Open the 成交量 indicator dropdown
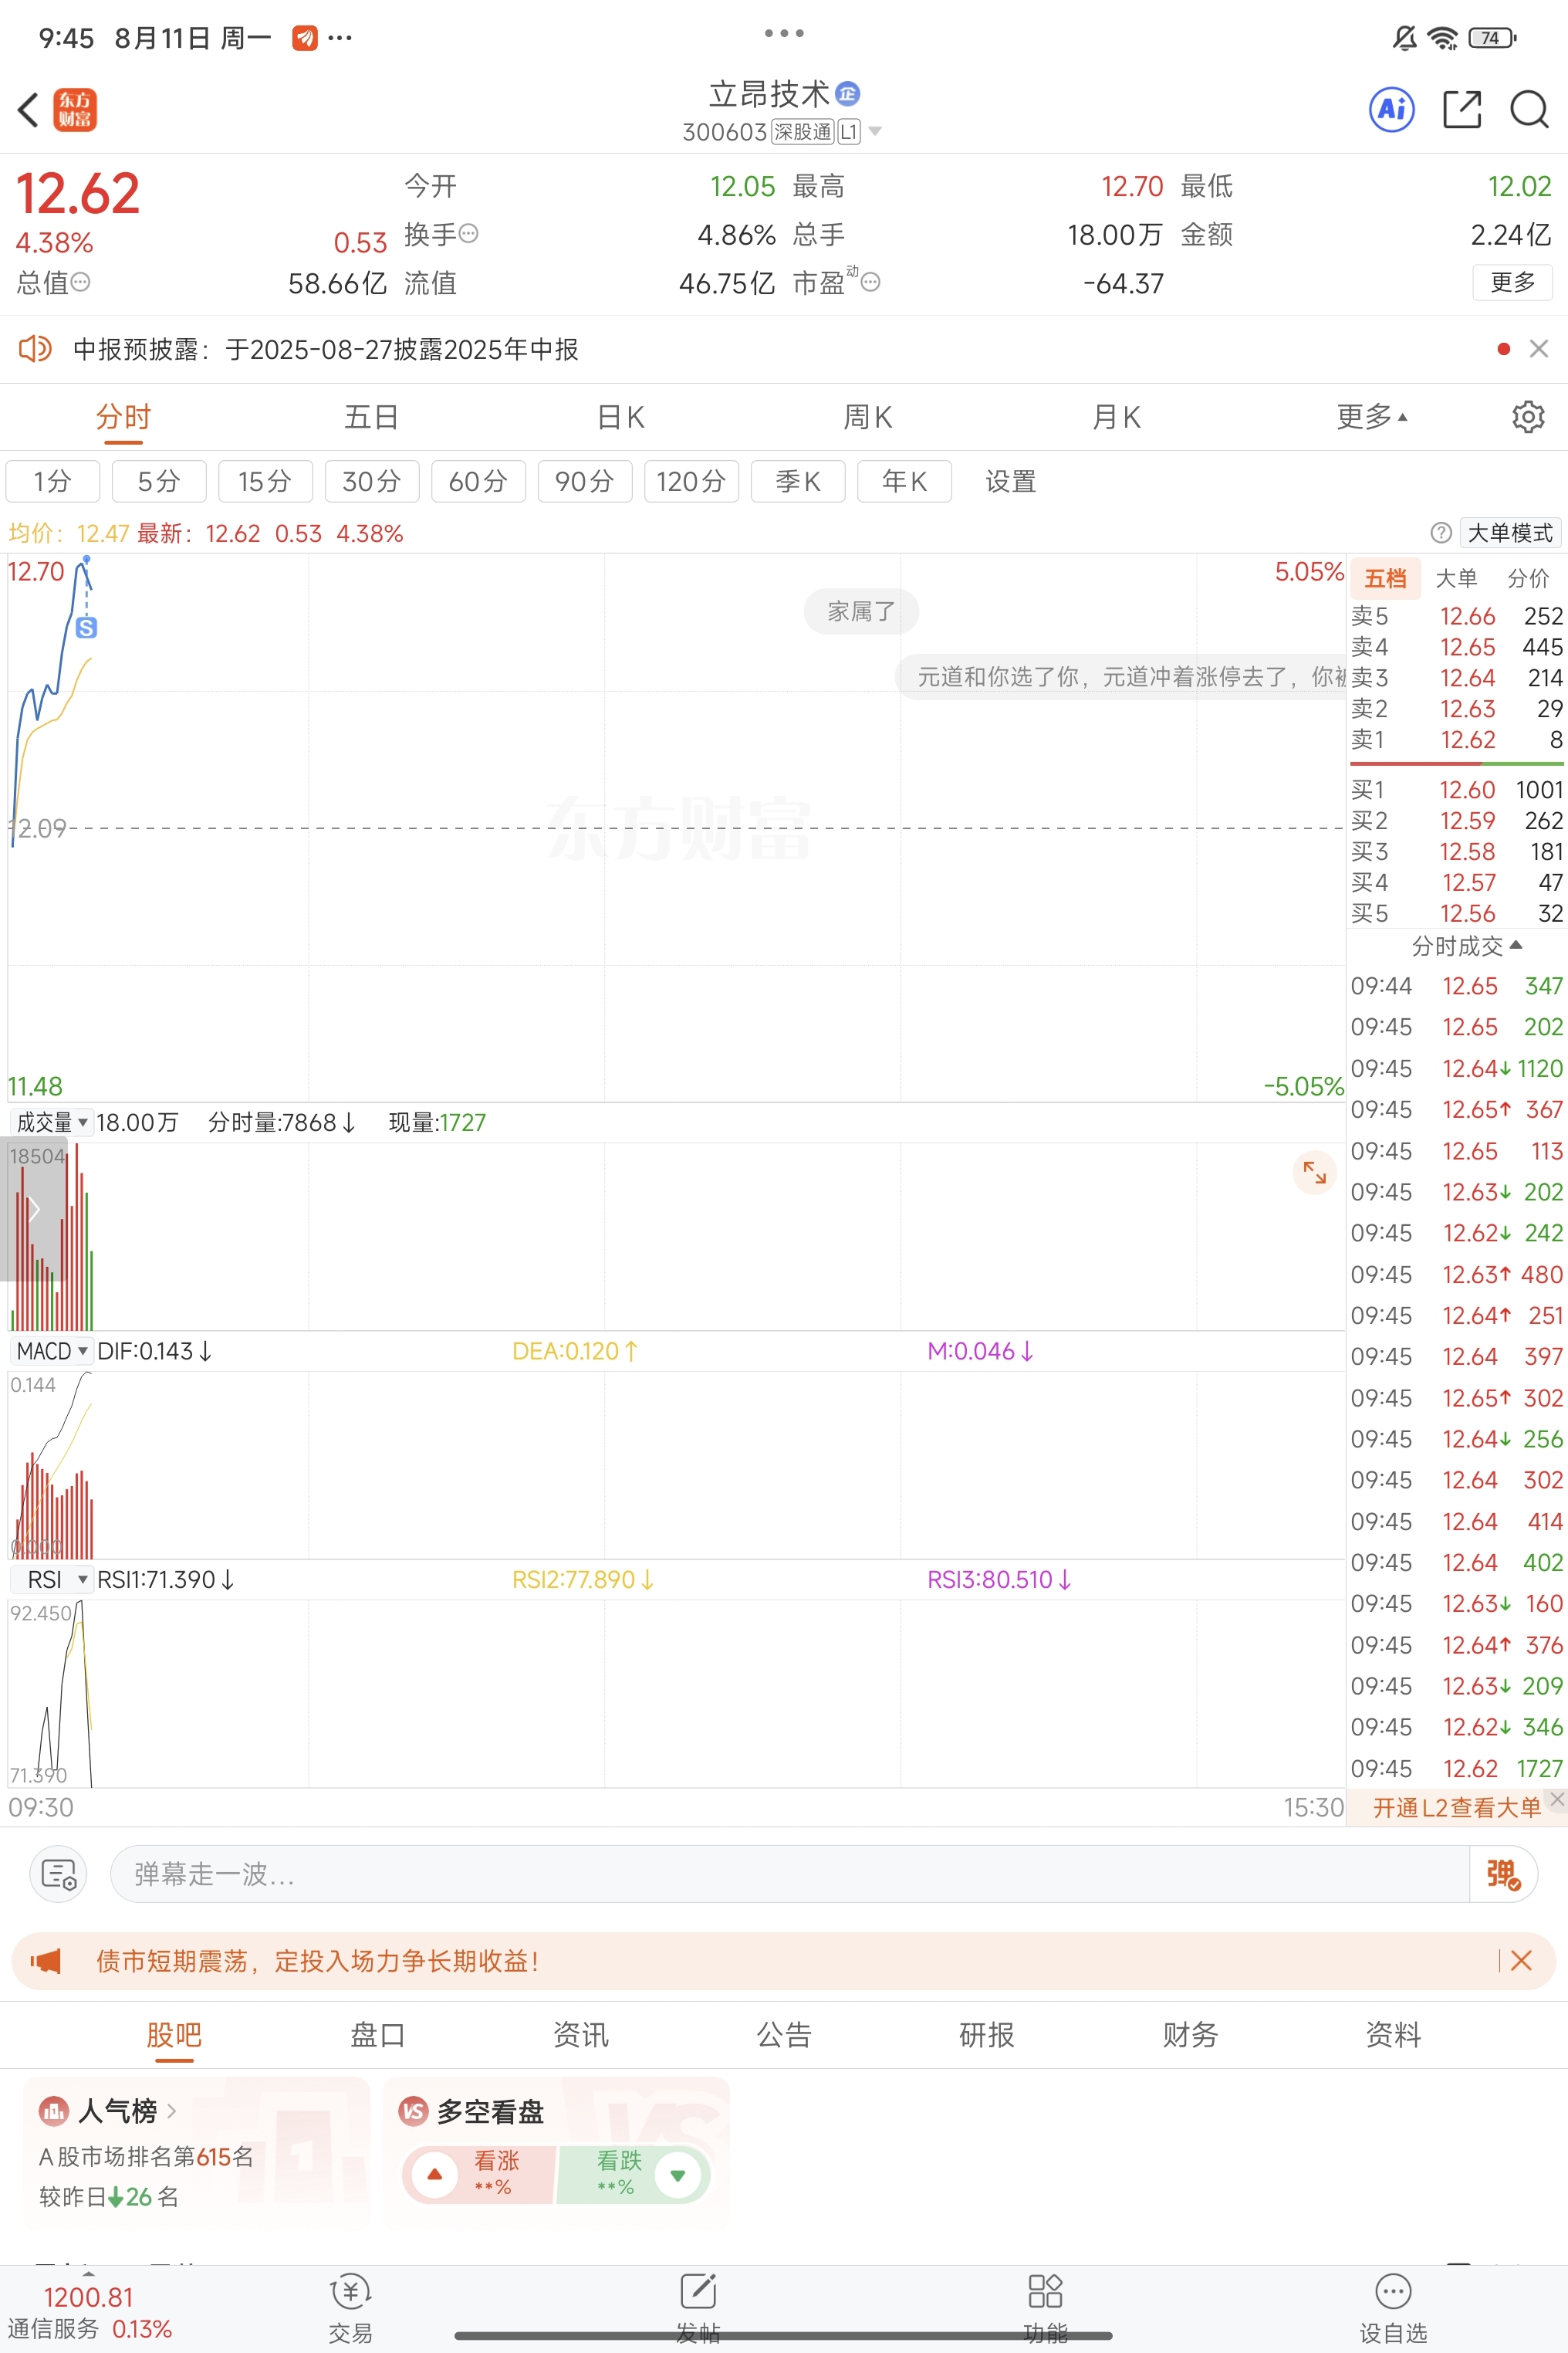1568x2353 pixels. coord(52,1122)
